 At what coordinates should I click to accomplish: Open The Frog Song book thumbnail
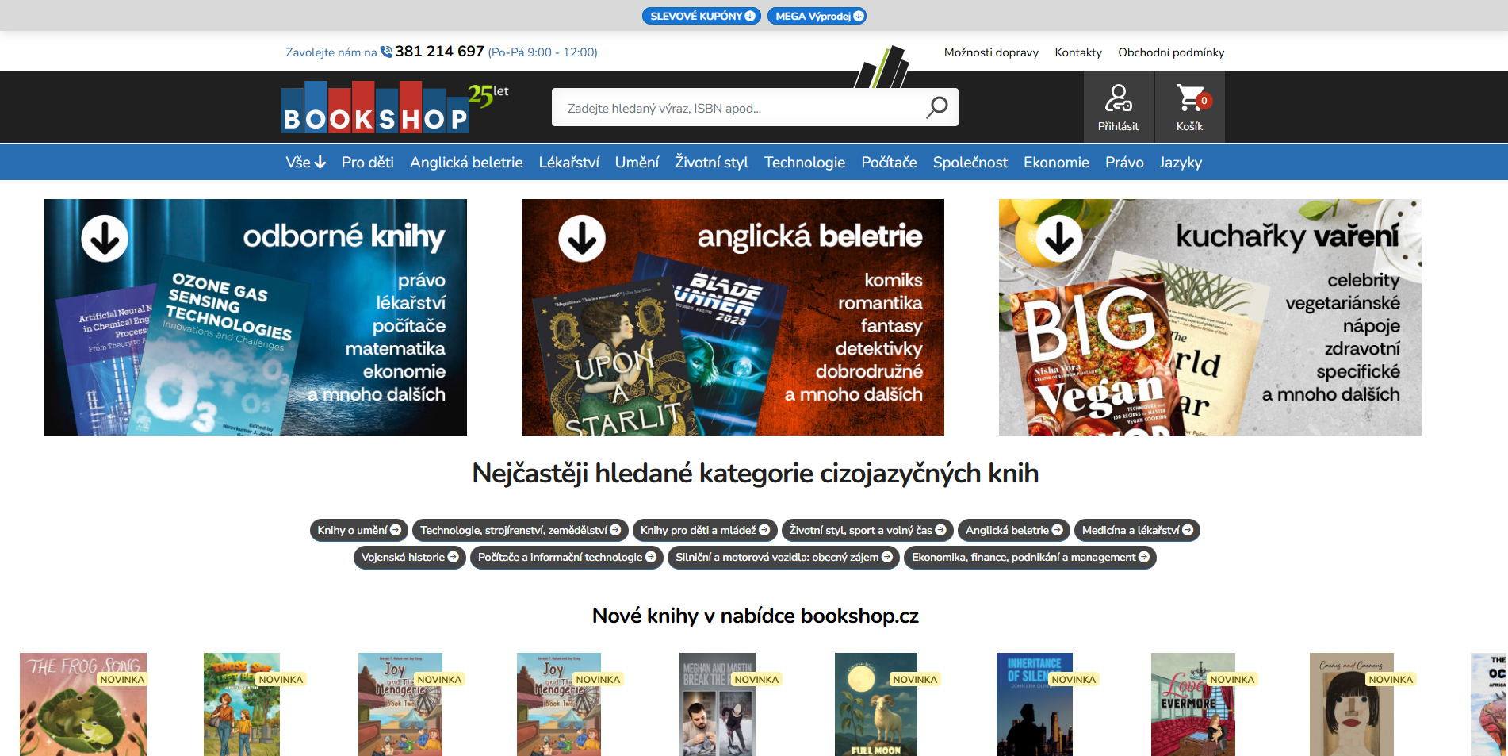click(x=82, y=704)
